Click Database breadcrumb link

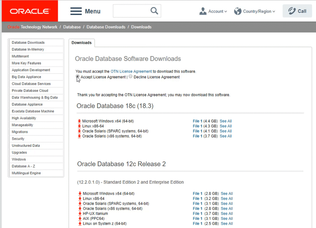tap(72, 27)
